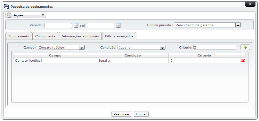The image size is (259, 121).
Task: Open the end date calendar picker
Action: [118, 26]
